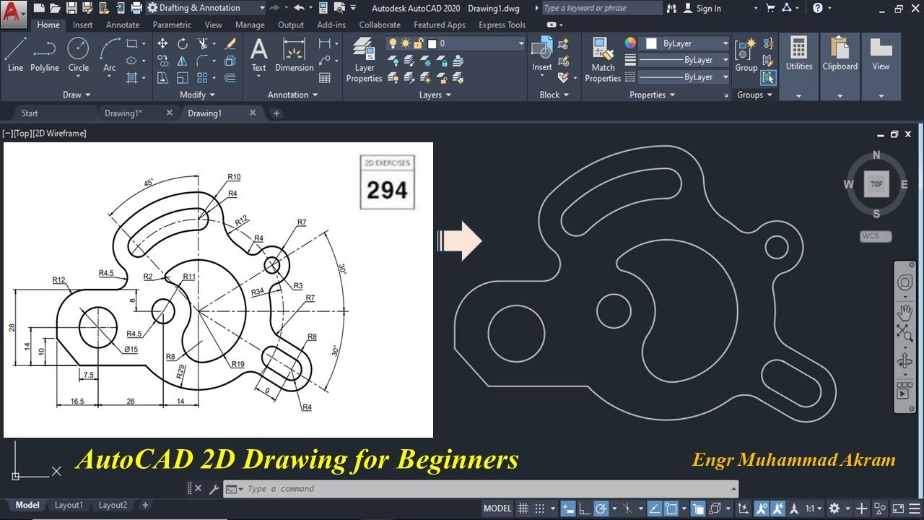Select the Polyline tool
Screen dimensions: 924x520
point(44,54)
